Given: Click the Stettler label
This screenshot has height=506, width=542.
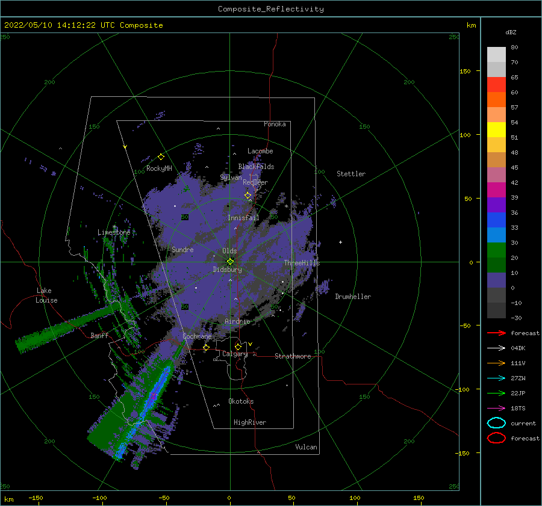Looking at the screenshot, I should (351, 174).
